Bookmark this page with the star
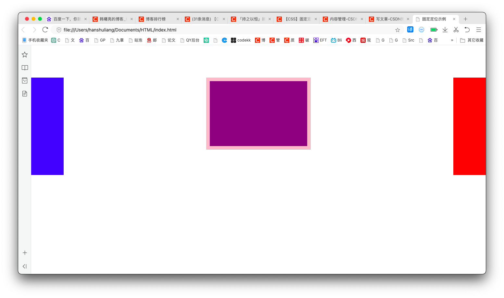This screenshot has width=504, height=298. 397,30
